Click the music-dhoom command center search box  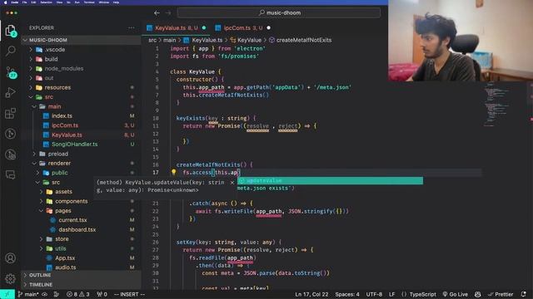279,13
